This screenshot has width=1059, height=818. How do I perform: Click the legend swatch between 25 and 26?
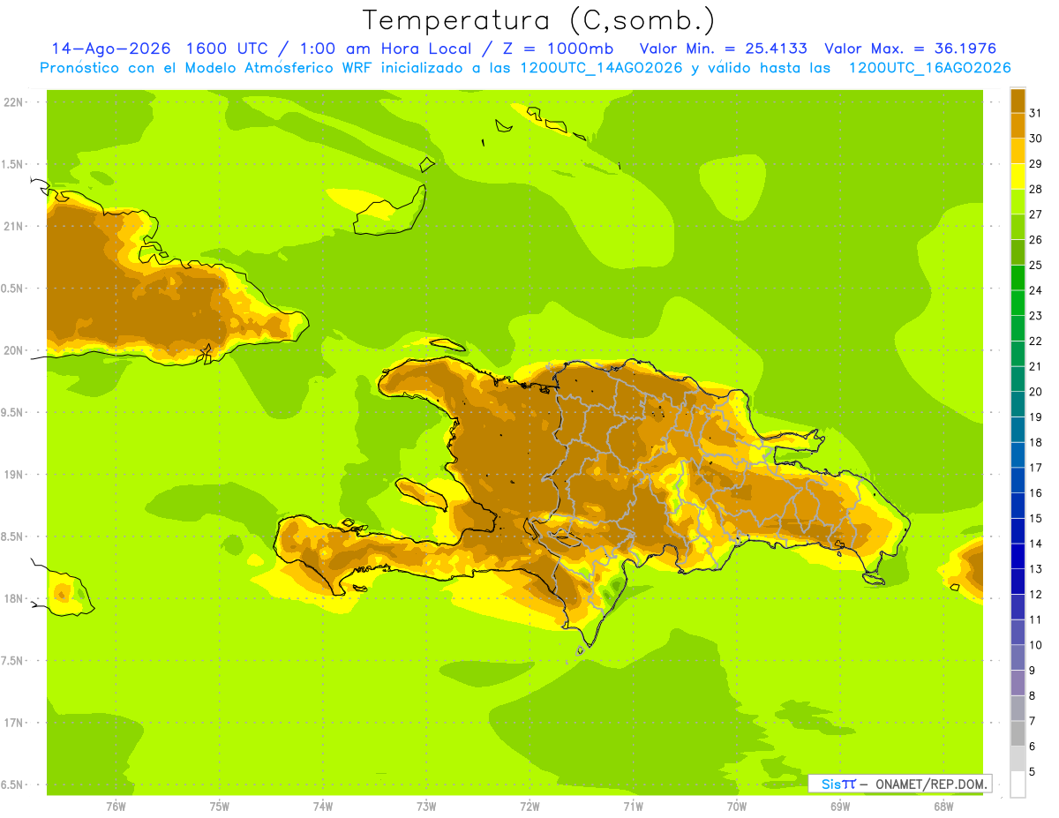point(1018,251)
